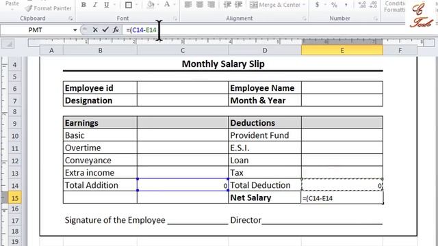Screen dimensions: 438x246
Task: Open Clipboard group dialog launcher
Action: pos(70,18)
